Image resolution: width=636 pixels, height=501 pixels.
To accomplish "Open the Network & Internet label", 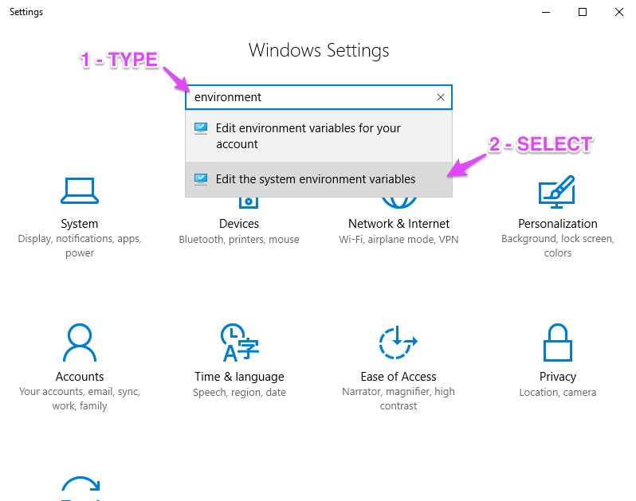I will (398, 224).
